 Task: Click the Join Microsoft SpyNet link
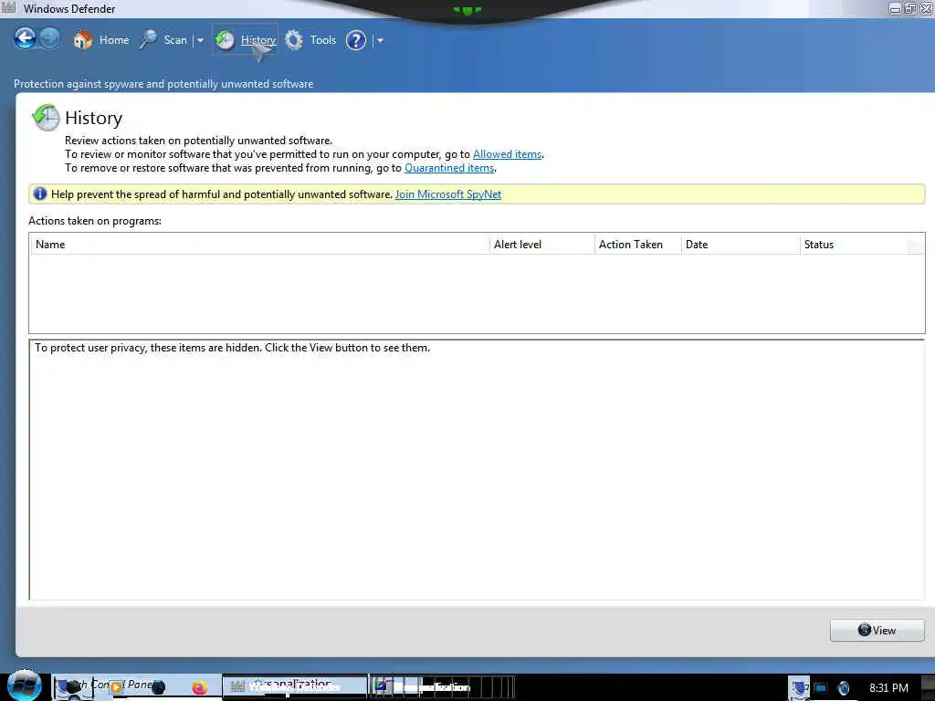click(448, 194)
